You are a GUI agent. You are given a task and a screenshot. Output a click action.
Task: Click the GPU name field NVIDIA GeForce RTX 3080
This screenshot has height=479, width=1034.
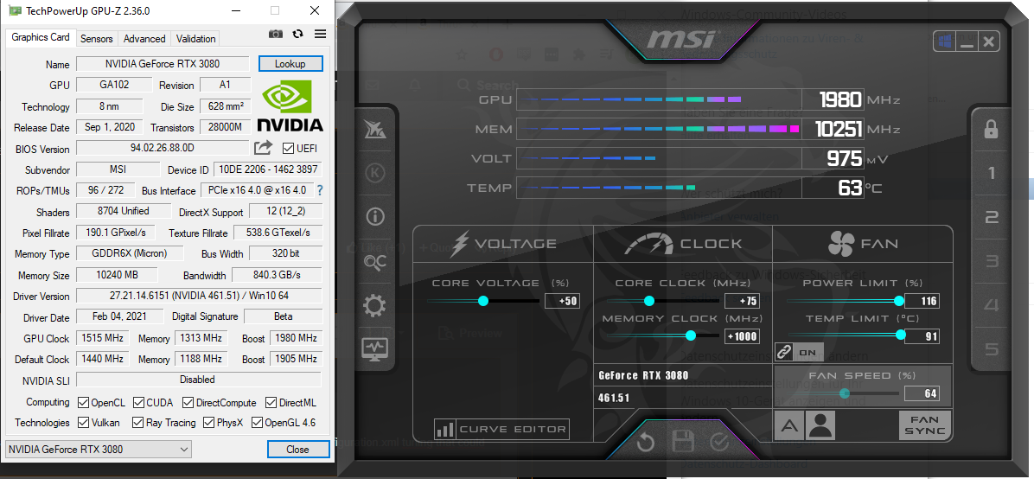point(163,64)
